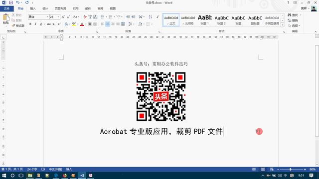Click the Select button in editing group
Screen dimensions: 319x179
294,26
